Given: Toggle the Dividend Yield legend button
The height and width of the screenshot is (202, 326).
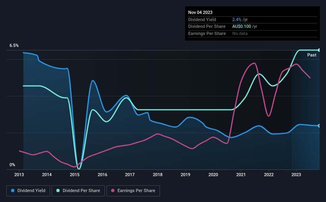Looking at the screenshot, I should tap(28, 191).
